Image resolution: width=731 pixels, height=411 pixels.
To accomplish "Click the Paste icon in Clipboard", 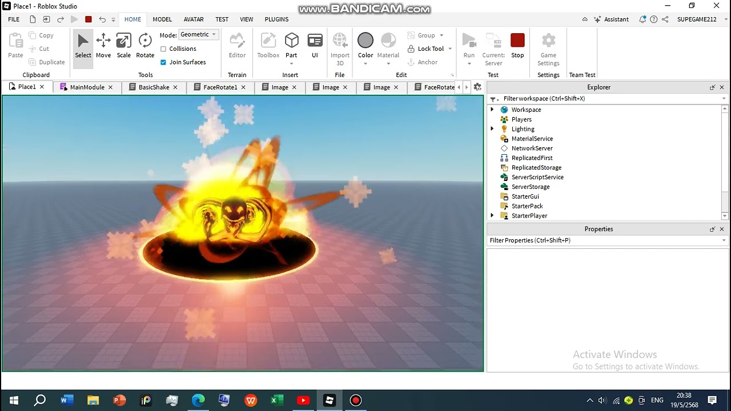I will pos(15,41).
